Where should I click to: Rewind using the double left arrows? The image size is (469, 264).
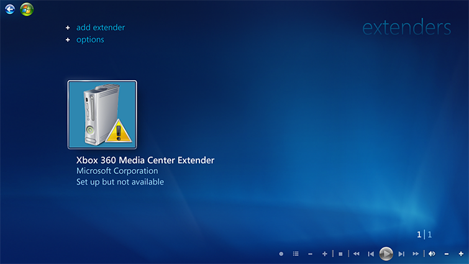click(356, 254)
